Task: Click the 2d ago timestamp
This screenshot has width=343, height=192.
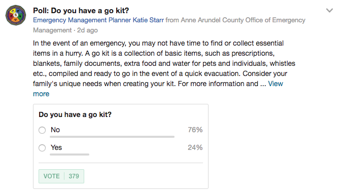Action: 87,30
